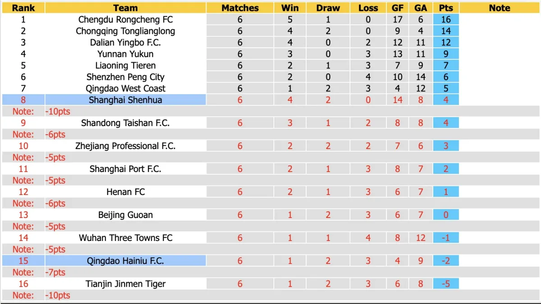Click the Pts column header
Image resolution: width=541 pixels, height=304 pixels.
pyautogui.click(x=445, y=8)
